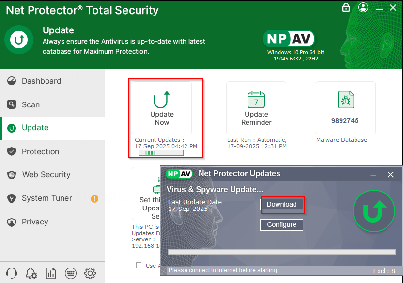
Task: Open the reports chart icon
Action: click(x=51, y=273)
